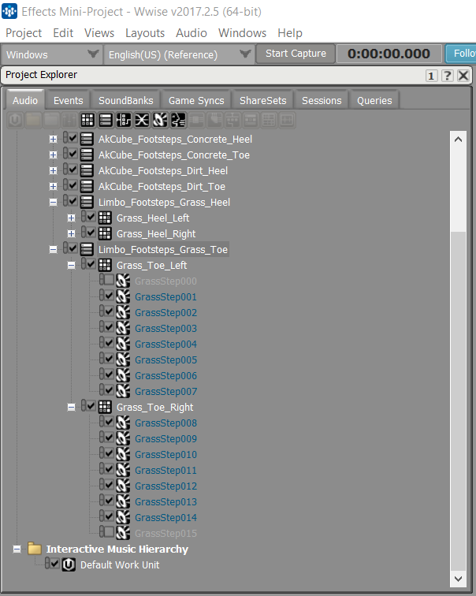Uncheck inclusion checkbox for GrassStep010
Image resolution: width=476 pixels, height=596 pixels.
click(x=110, y=453)
